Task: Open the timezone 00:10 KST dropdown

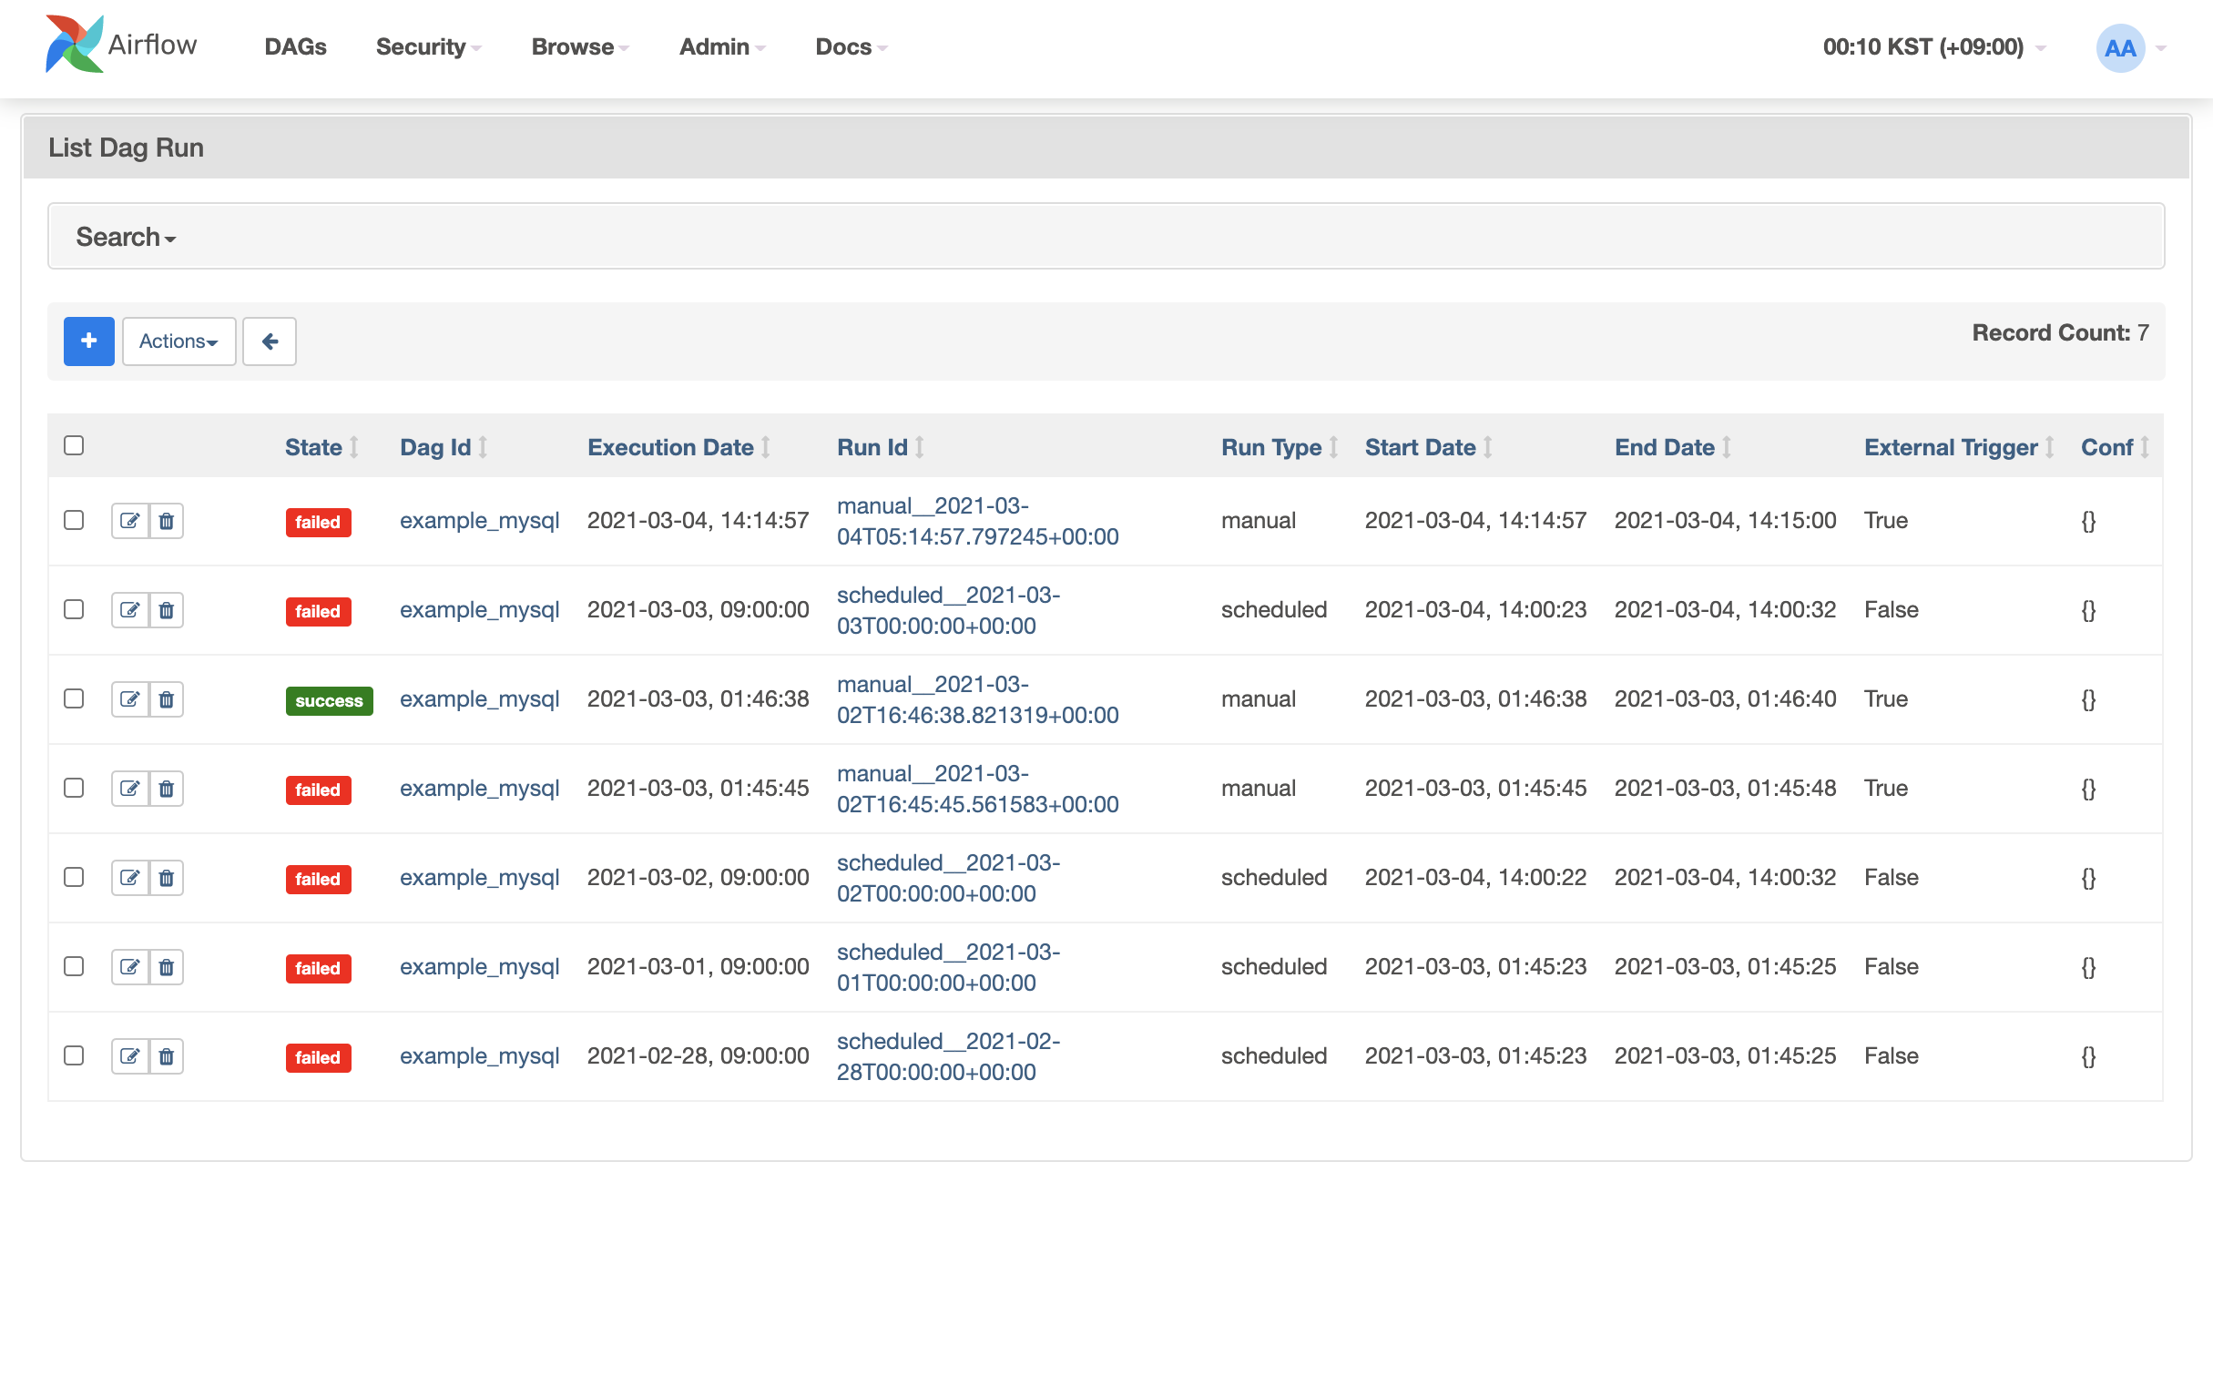Action: tap(1933, 46)
